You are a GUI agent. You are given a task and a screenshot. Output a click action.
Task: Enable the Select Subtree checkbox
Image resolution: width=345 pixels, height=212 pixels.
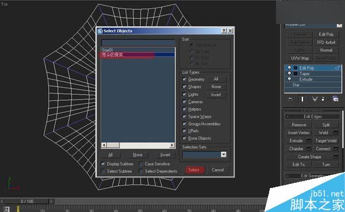click(103, 171)
